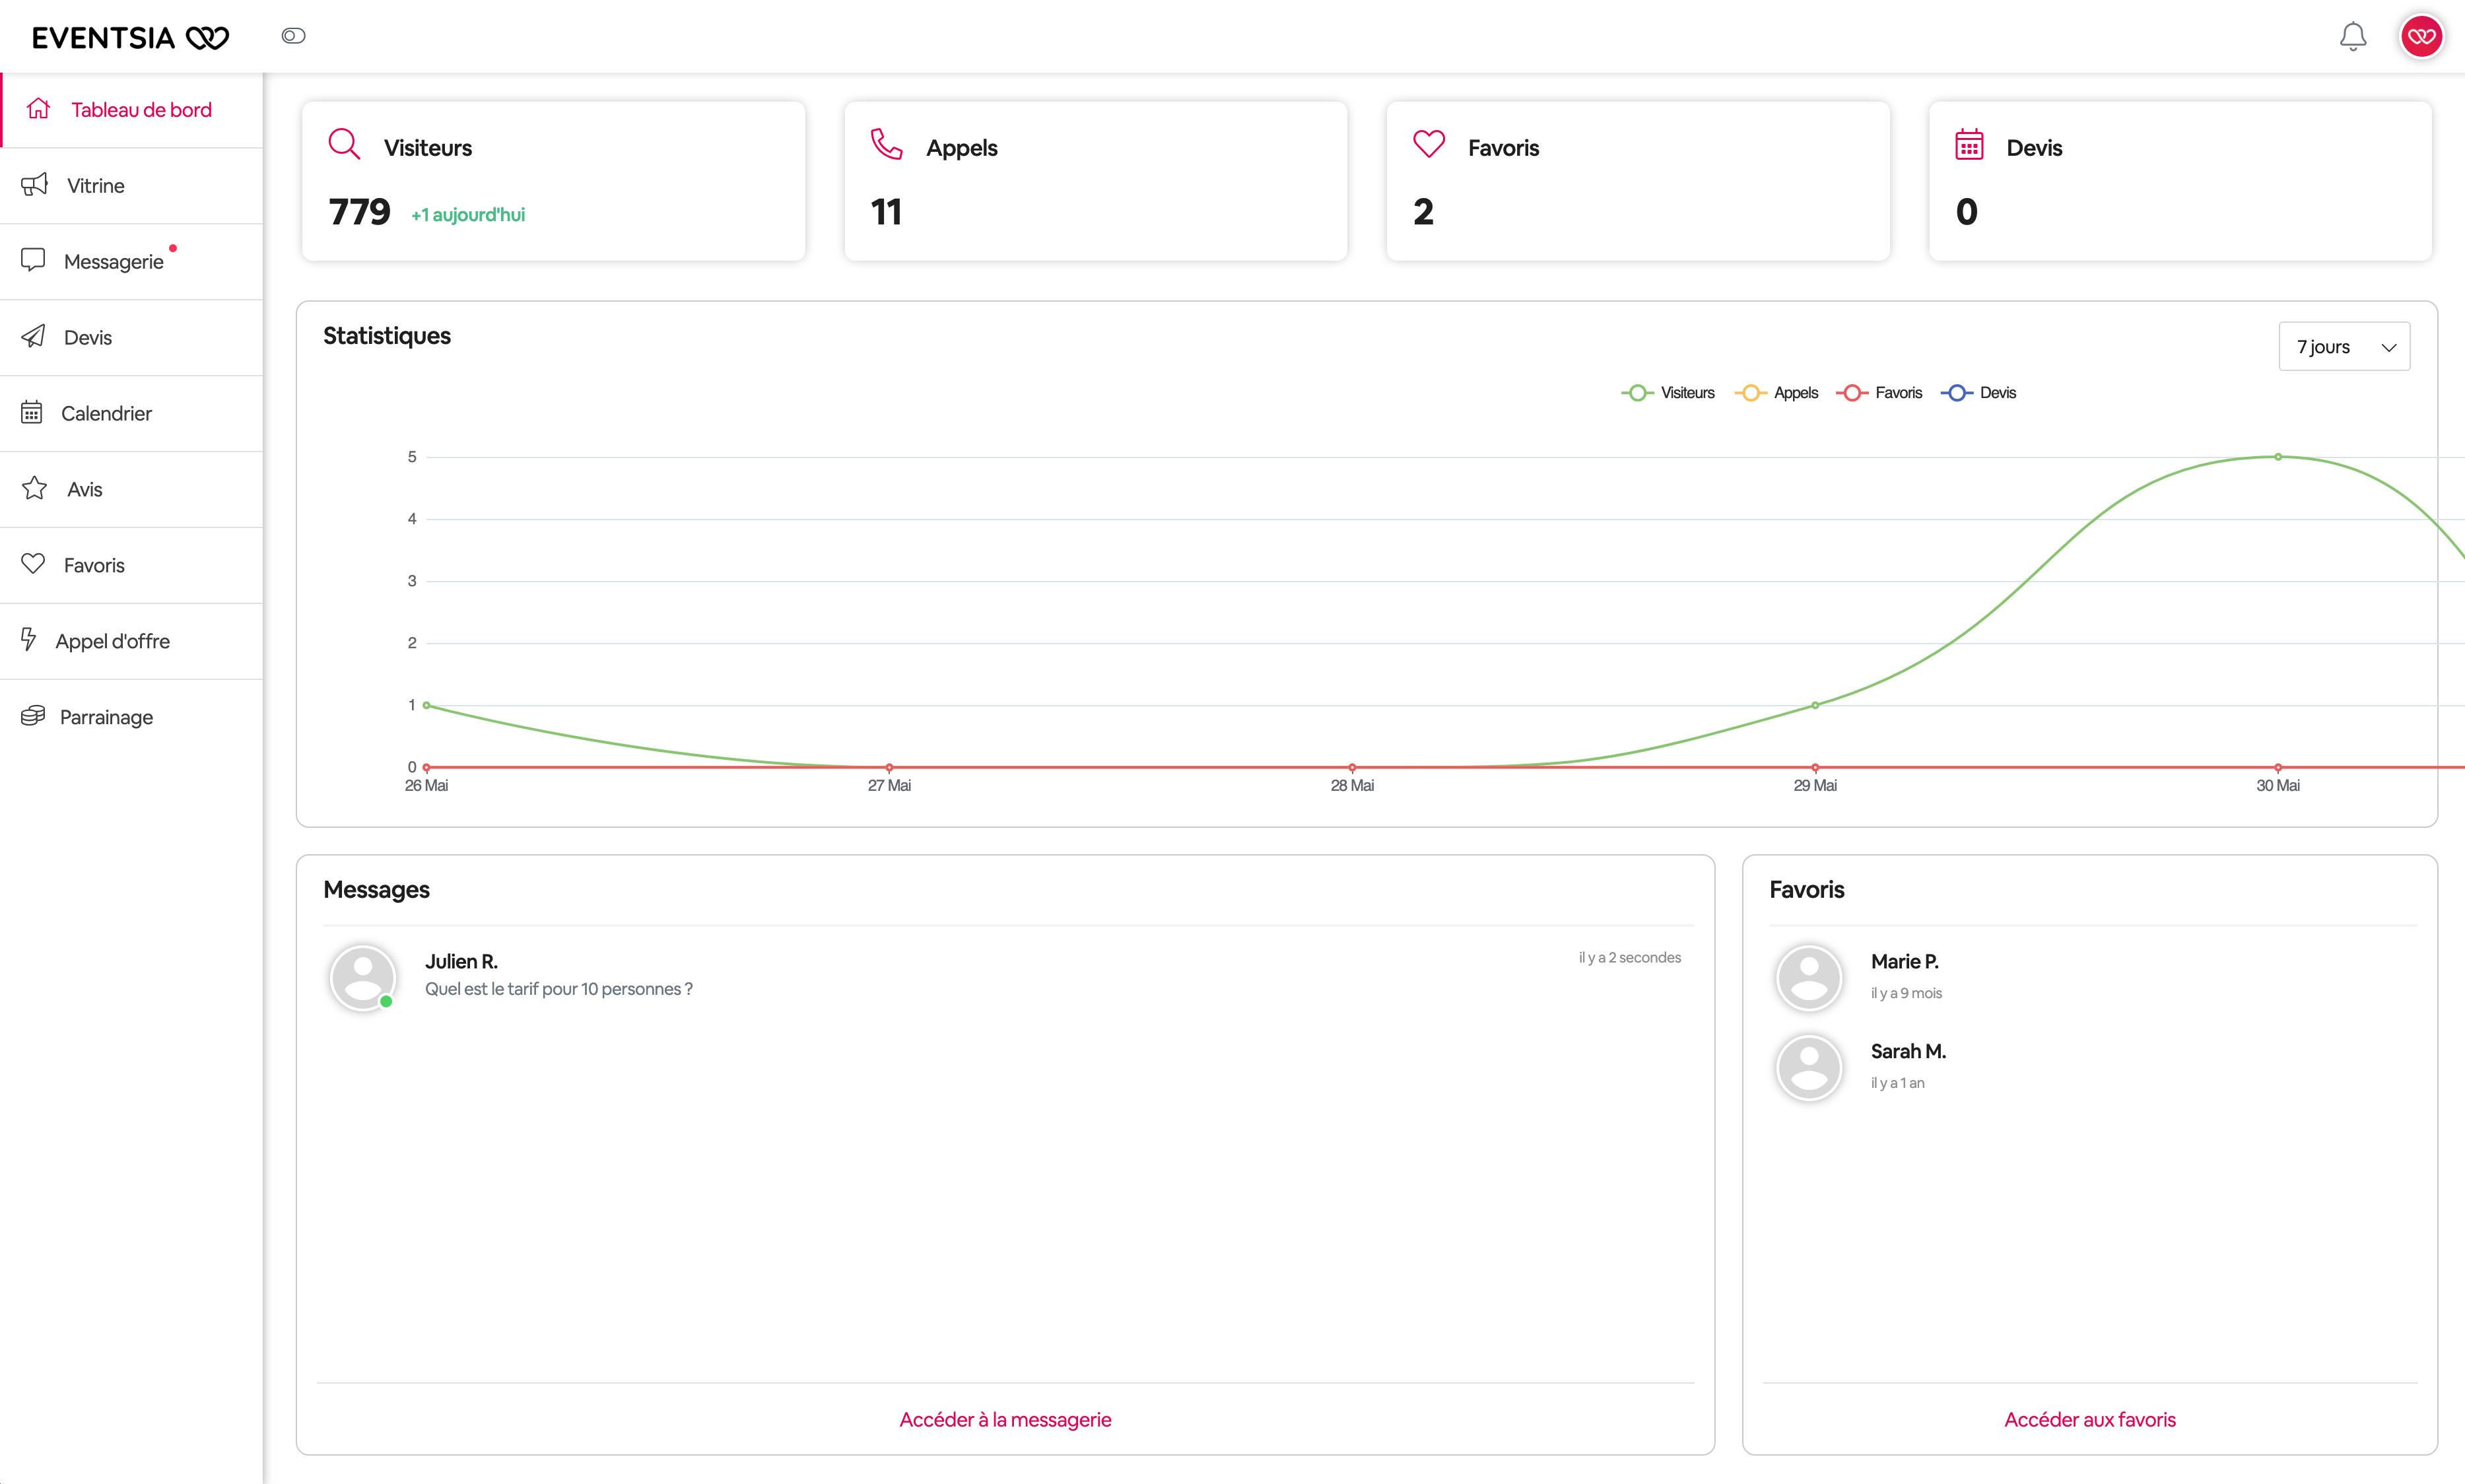Open Parrainage section
The height and width of the screenshot is (1484, 2465).
132,718
